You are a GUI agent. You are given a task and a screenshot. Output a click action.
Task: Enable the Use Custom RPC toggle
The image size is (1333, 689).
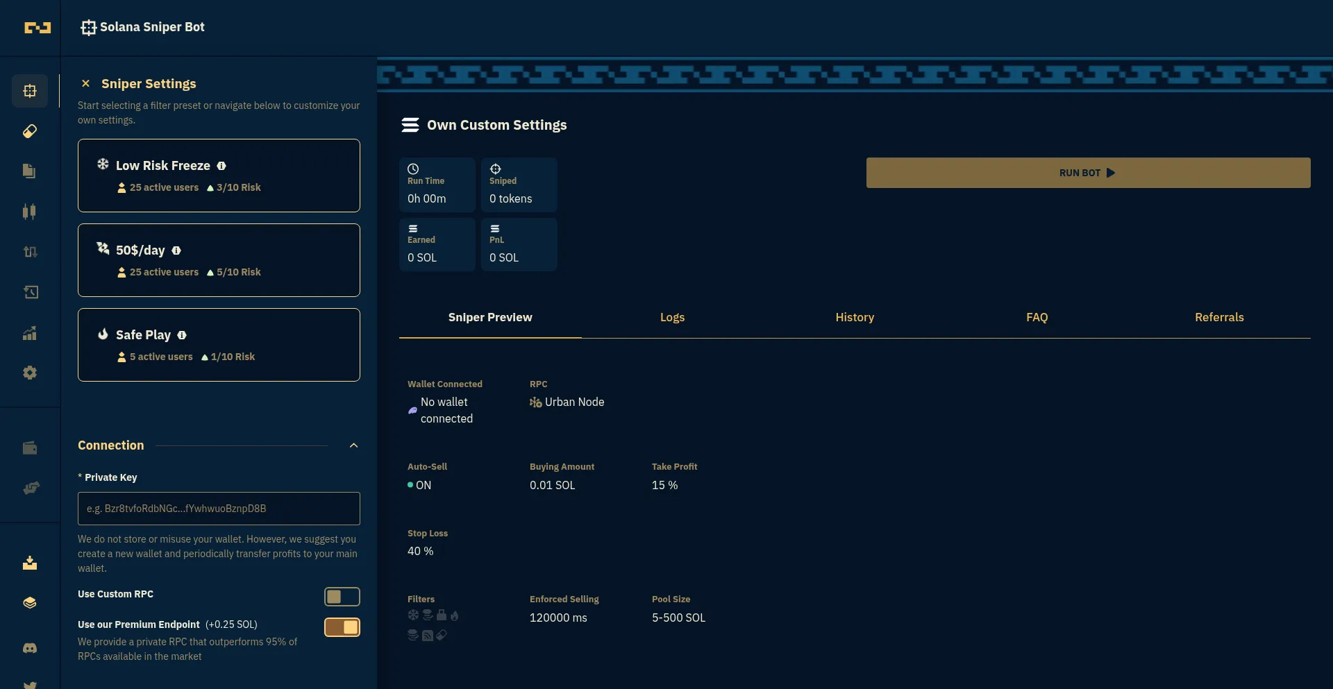(342, 597)
